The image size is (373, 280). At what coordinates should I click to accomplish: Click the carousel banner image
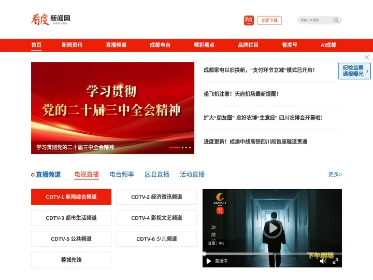point(112,108)
